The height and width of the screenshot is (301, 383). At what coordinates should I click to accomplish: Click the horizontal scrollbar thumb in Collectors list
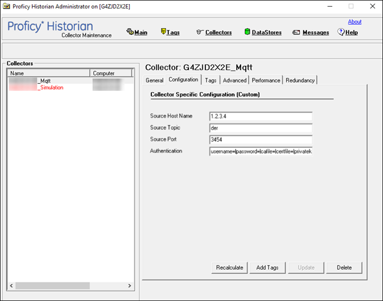click(53, 285)
